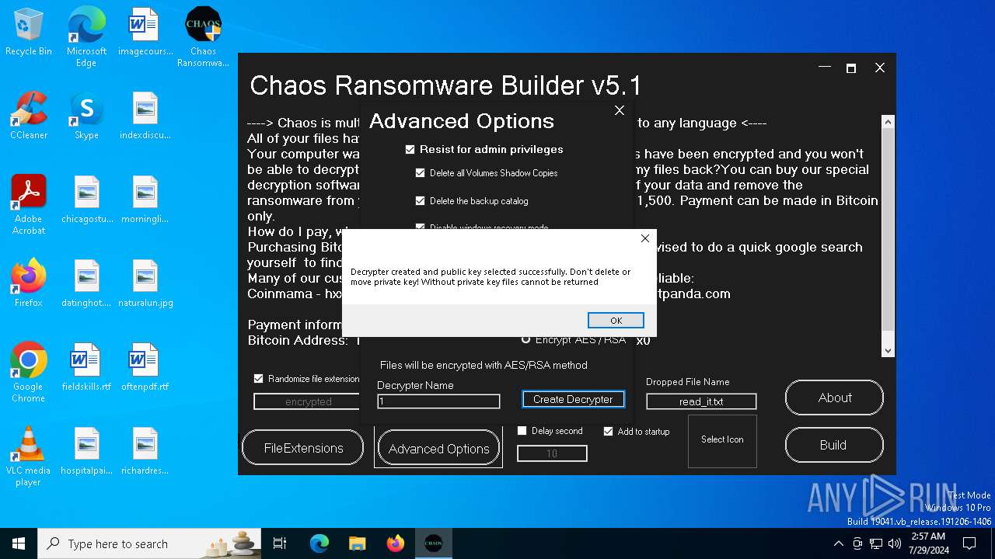Open the Windows Start menu
Image resolution: width=995 pixels, height=559 pixels.
[x=19, y=543]
